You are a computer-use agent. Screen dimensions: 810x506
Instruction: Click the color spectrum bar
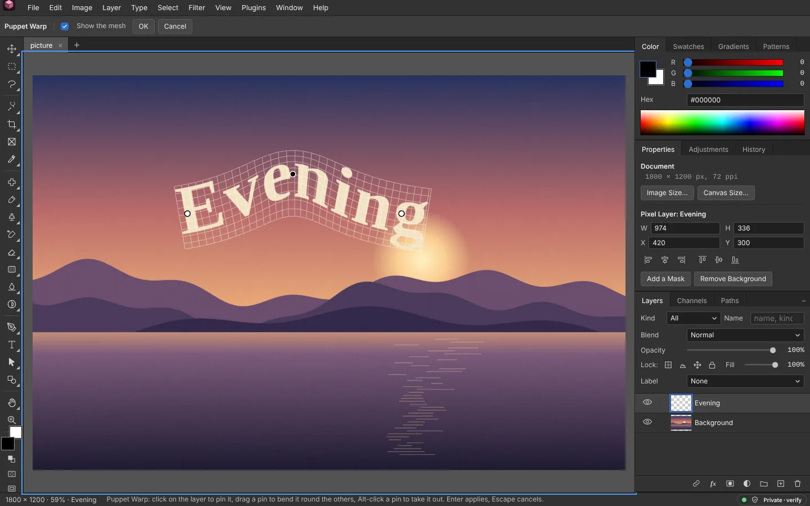[x=722, y=123]
